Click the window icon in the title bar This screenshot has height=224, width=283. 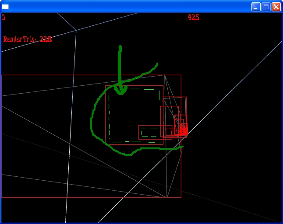(x=5, y=7)
